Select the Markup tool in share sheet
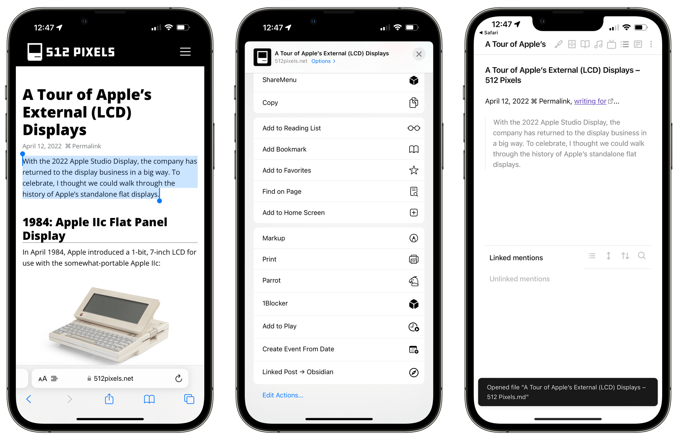The height and width of the screenshot is (440, 678). [x=339, y=238]
